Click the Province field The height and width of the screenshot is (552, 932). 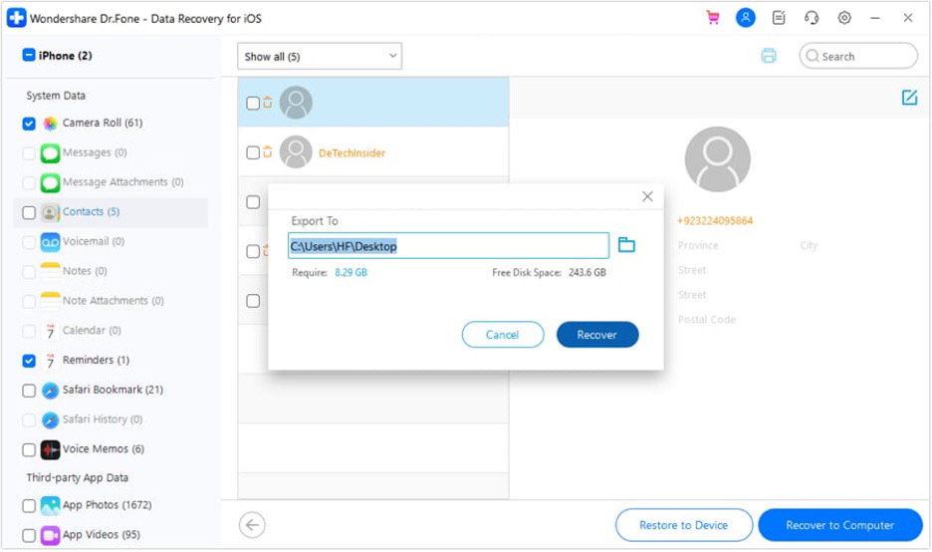pos(698,245)
